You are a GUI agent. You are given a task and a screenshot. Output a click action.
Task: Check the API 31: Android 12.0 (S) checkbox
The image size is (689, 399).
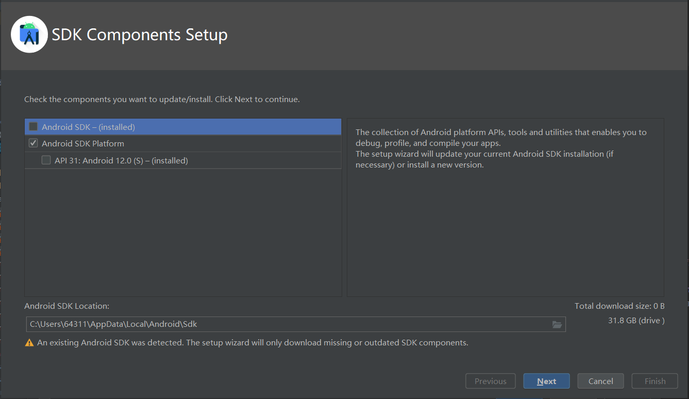46,160
